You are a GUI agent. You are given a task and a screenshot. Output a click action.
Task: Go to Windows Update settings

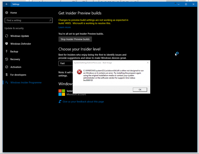[20, 36]
